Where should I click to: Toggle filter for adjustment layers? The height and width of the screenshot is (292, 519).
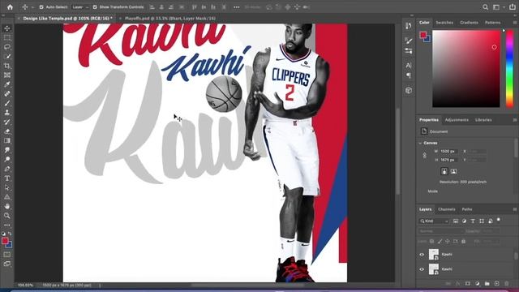click(x=464, y=221)
